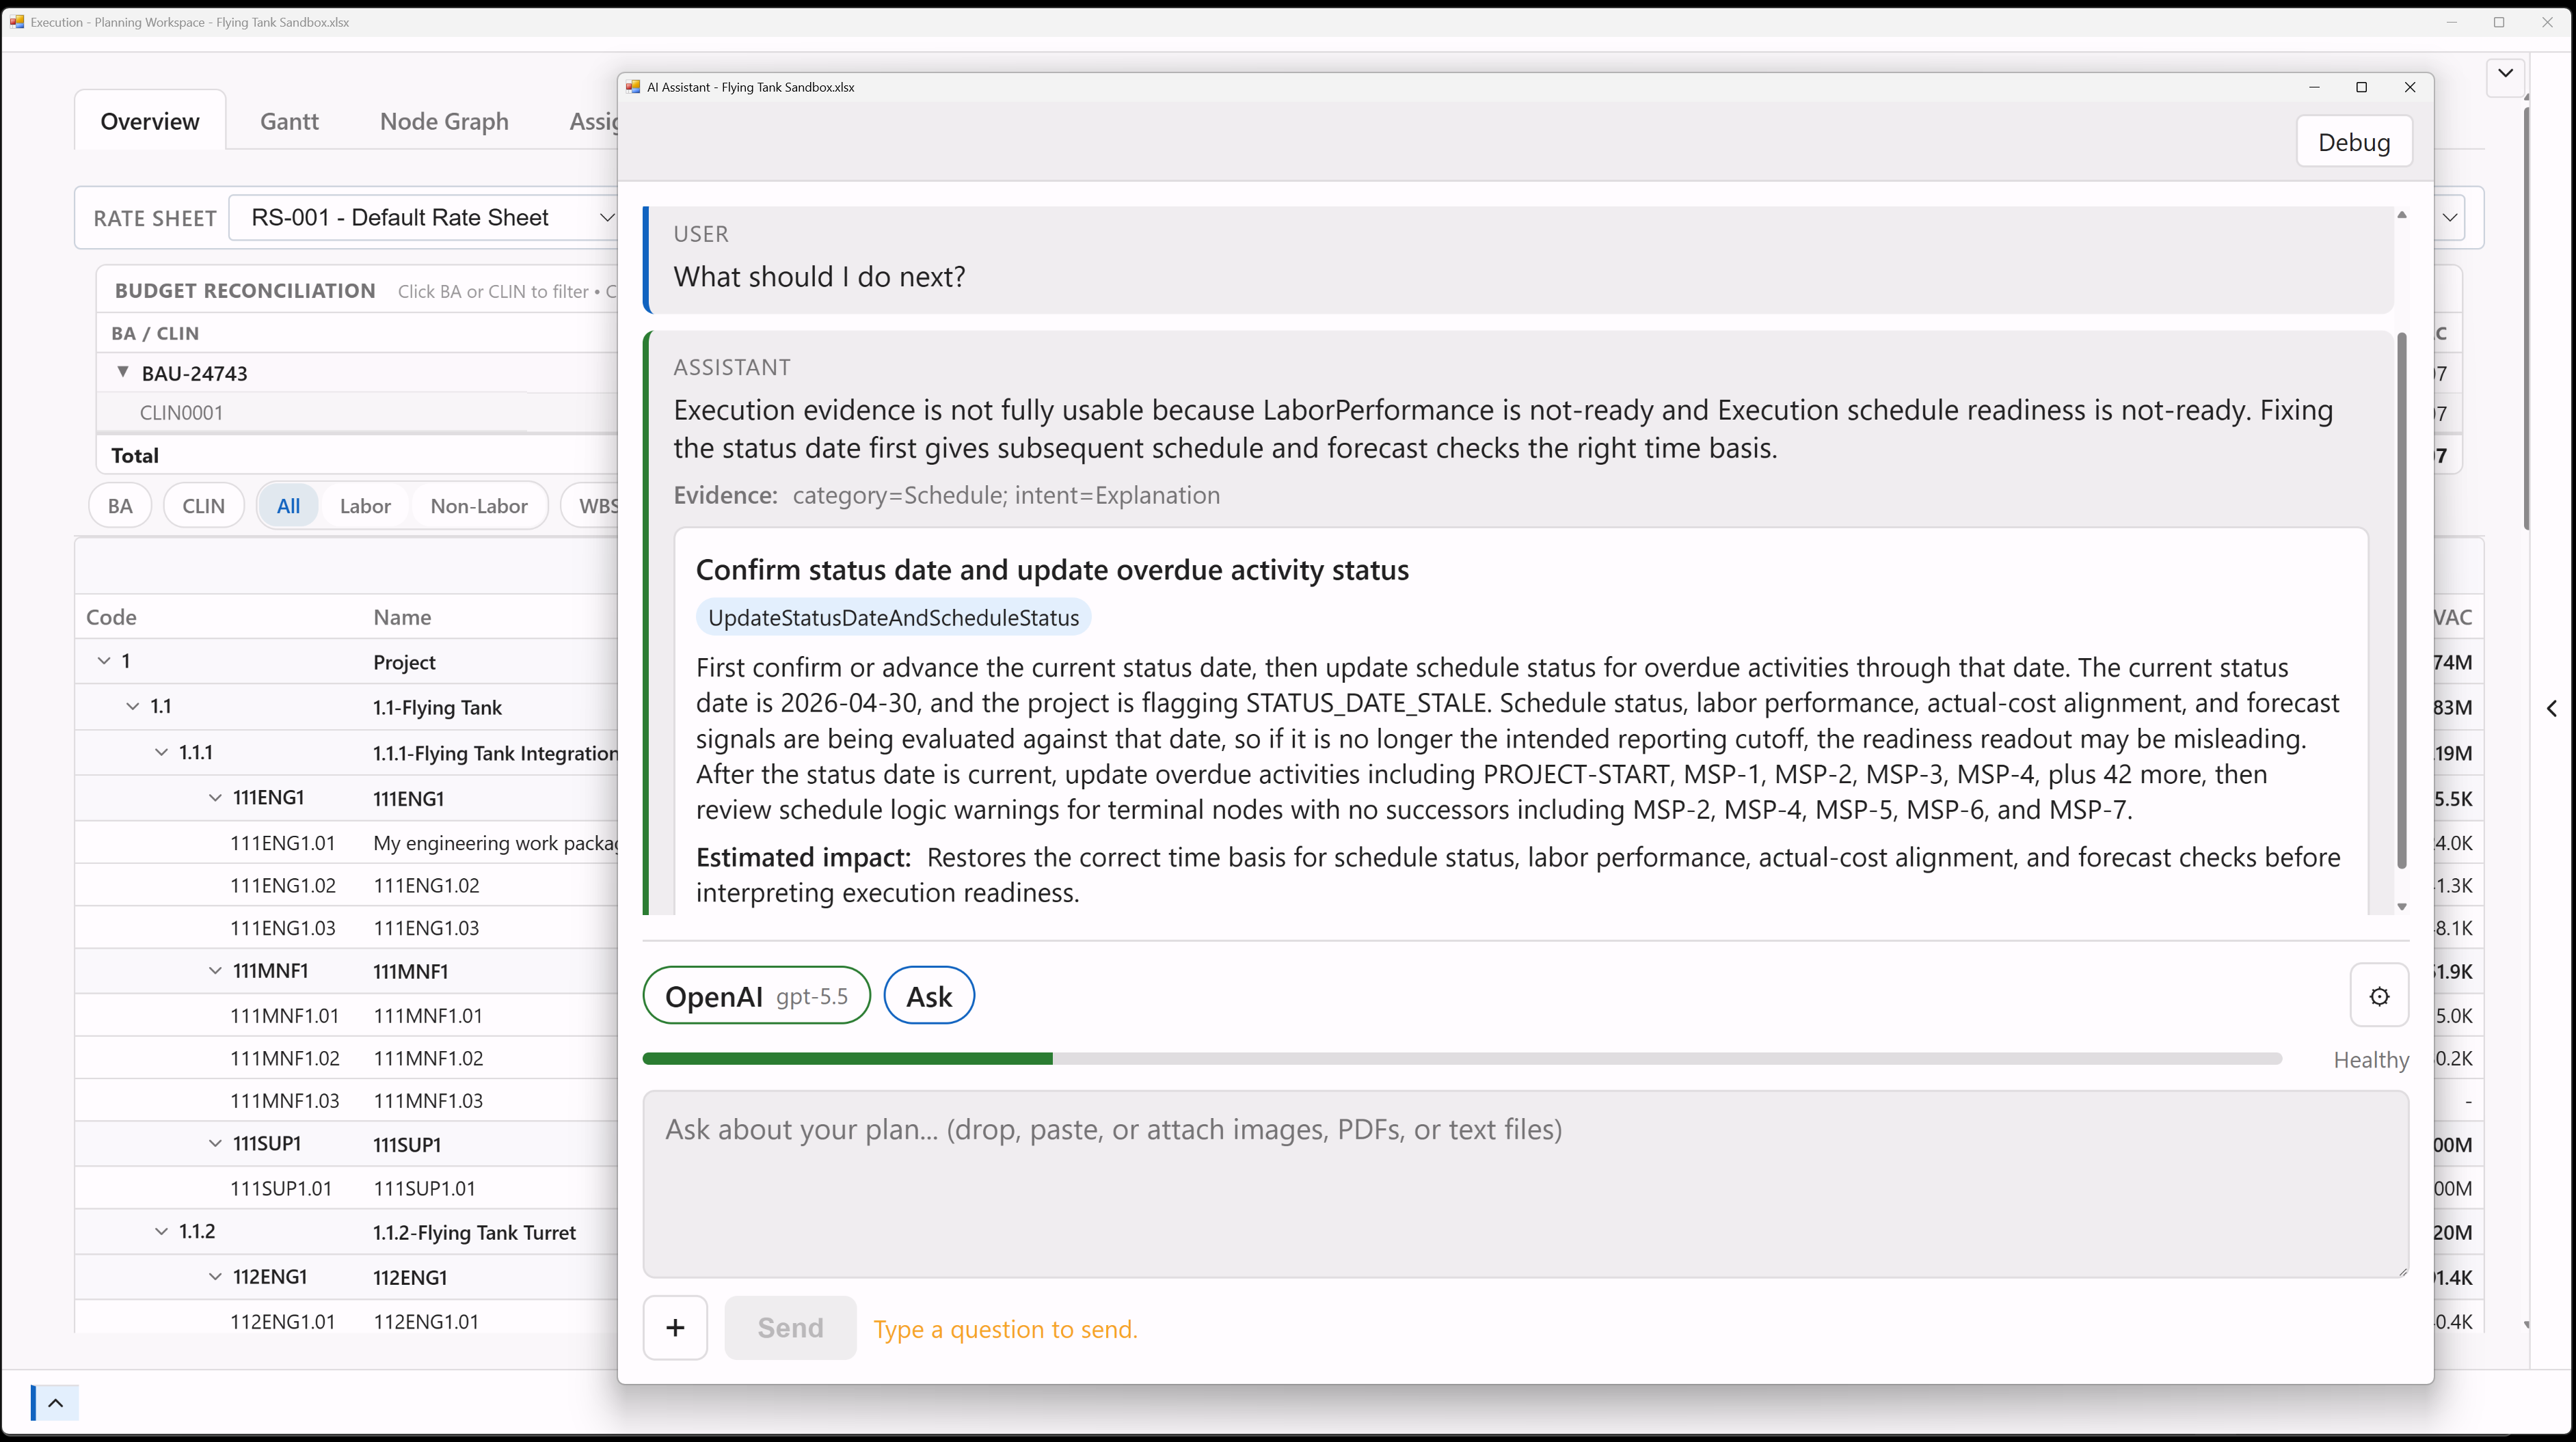Viewport: 2576px width, 1442px height.
Task: Select row 111ENG1.02
Action: (347, 886)
